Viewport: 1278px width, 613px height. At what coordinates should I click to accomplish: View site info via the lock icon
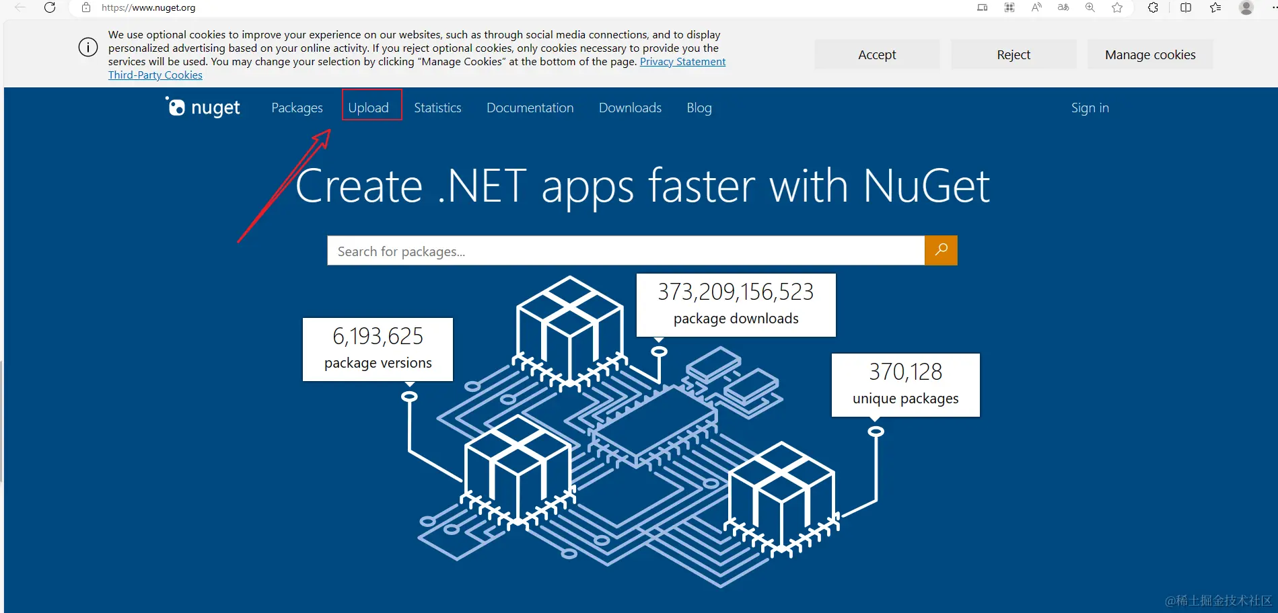(86, 7)
